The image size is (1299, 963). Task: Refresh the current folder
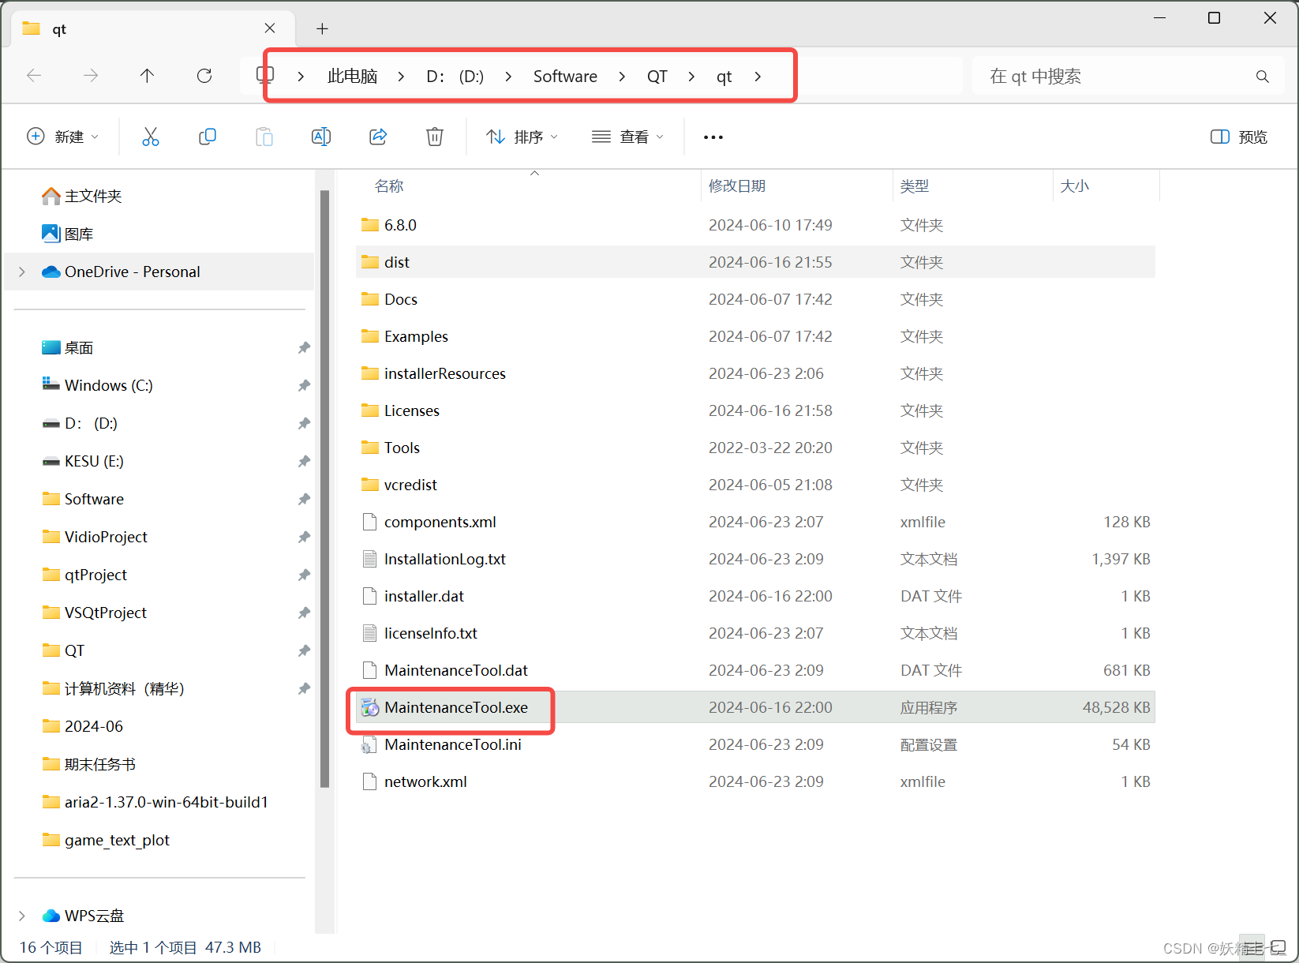tap(204, 76)
